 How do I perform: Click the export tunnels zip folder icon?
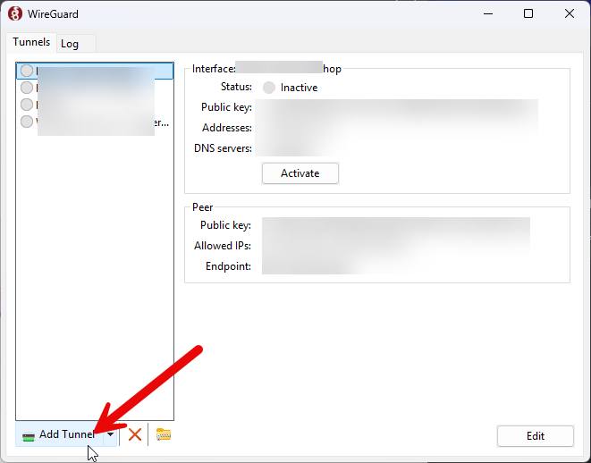pos(163,434)
